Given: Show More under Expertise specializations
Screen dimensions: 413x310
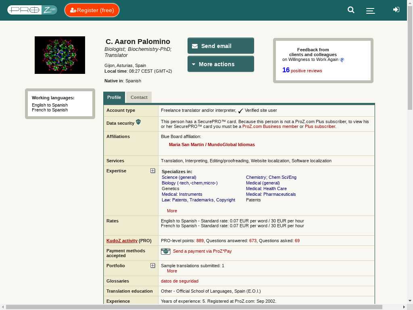Looking at the screenshot, I should [172, 211].
